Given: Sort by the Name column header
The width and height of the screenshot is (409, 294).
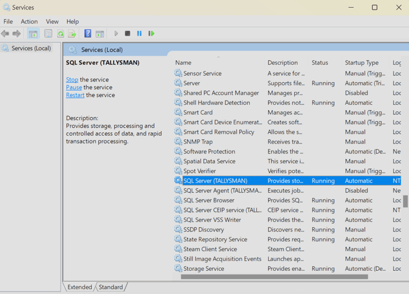Looking at the screenshot, I should click(183, 62).
